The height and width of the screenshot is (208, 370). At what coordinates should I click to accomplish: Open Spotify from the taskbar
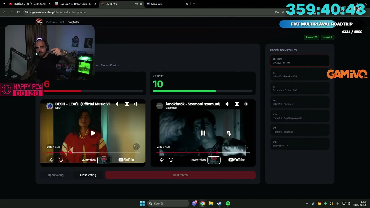pos(228,203)
